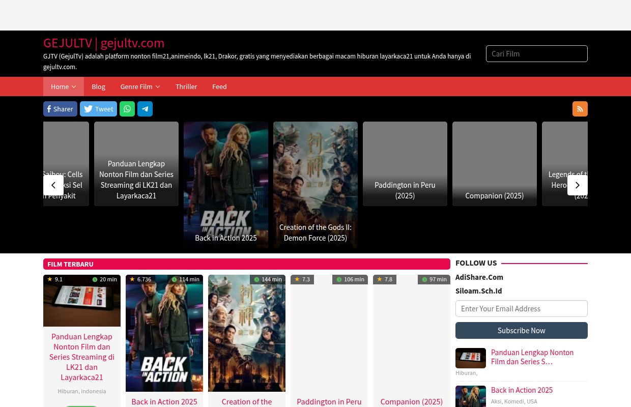Click the FOLLOW US heading

point(476,263)
